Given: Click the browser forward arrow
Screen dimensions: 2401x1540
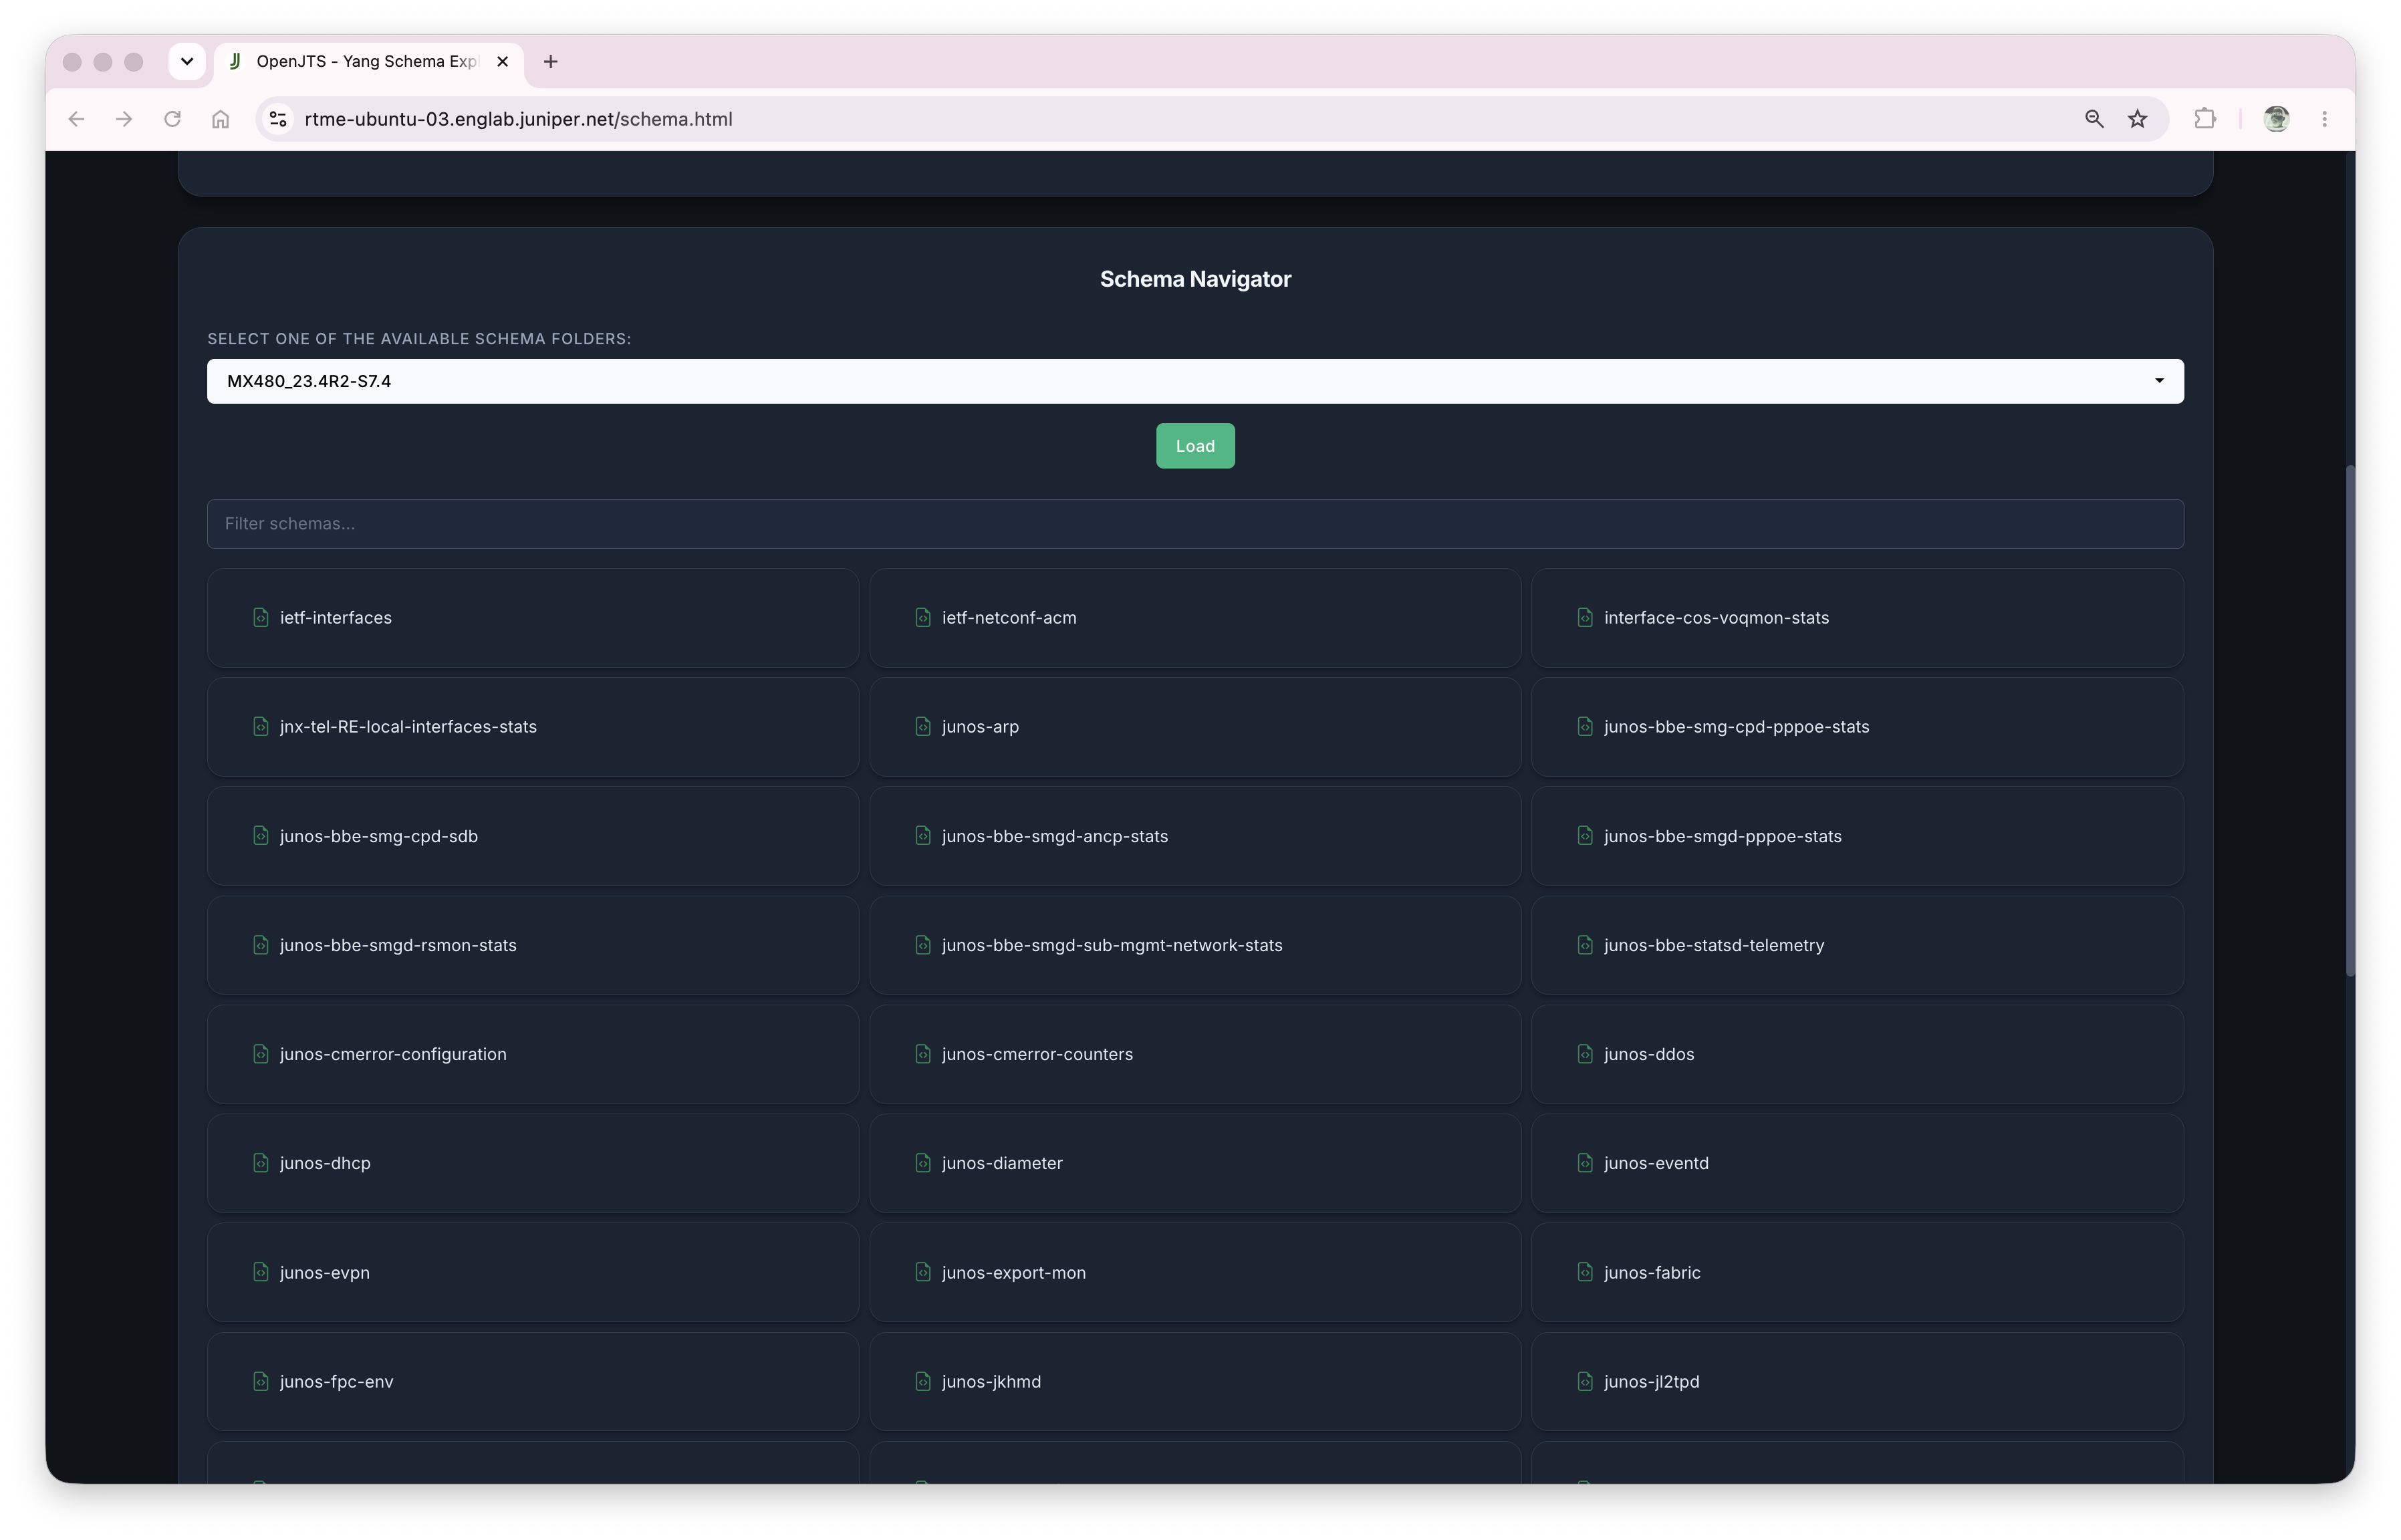Looking at the screenshot, I should click(124, 119).
